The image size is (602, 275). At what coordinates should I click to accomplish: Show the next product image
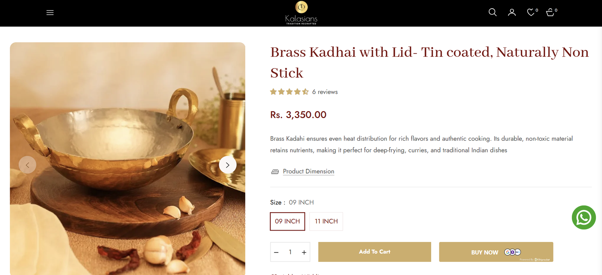pos(228,165)
